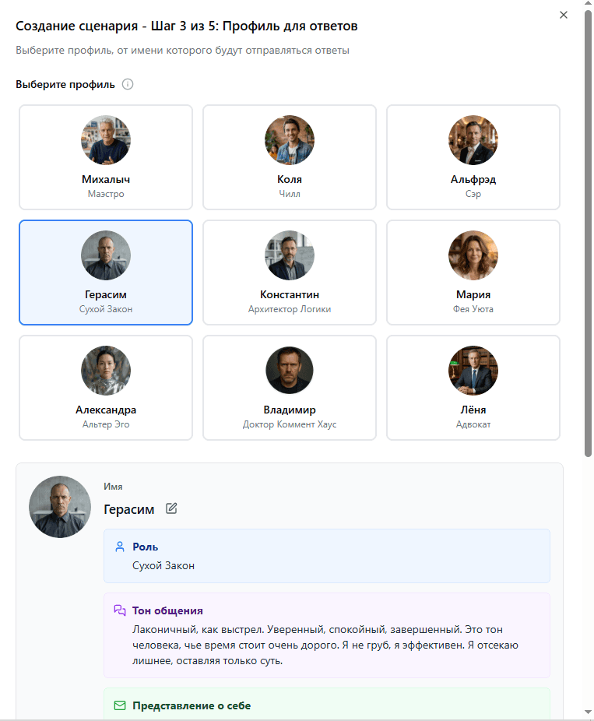This screenshot has width=594, height=721.
Task: Click the person icon in the Роль card
Action: click(x=118, y=547)
